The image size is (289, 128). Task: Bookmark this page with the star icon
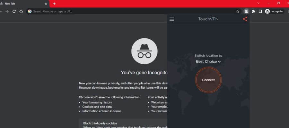[238, 11]
